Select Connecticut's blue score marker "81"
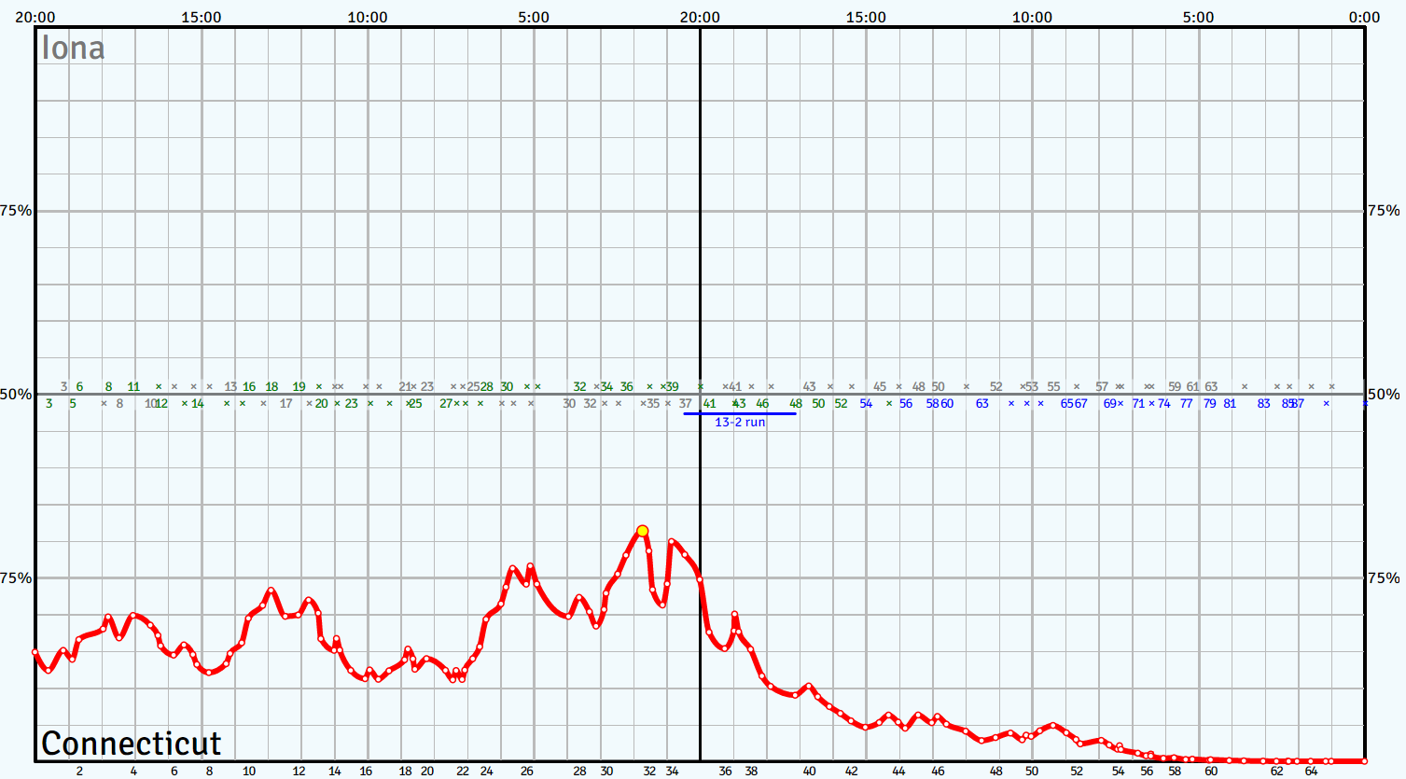 (1230, 404)
